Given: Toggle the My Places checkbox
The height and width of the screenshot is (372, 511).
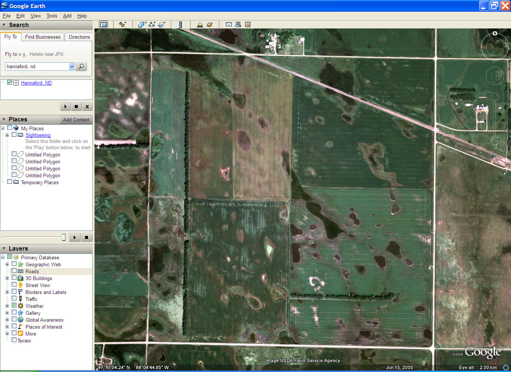Looking at the screenshot, I should pos(10,128).
